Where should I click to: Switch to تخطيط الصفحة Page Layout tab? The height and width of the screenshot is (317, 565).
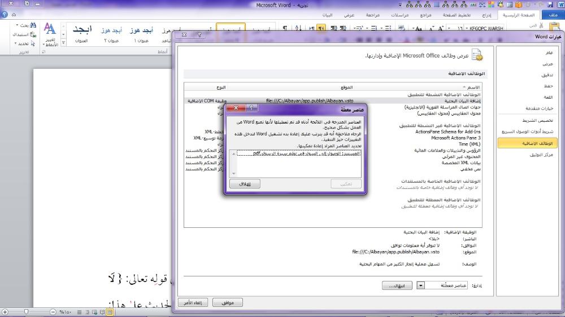[457, 15]
